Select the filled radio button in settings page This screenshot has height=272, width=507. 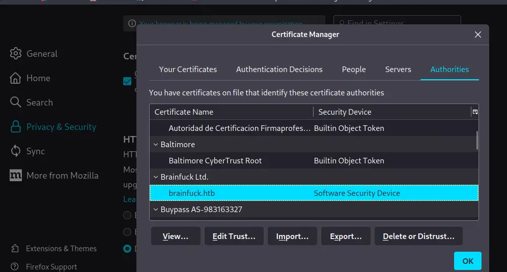pyautogui.click(x=127, y=249)
